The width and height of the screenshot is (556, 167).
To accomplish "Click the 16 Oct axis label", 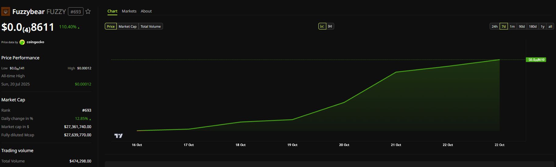I will point(137,145).
